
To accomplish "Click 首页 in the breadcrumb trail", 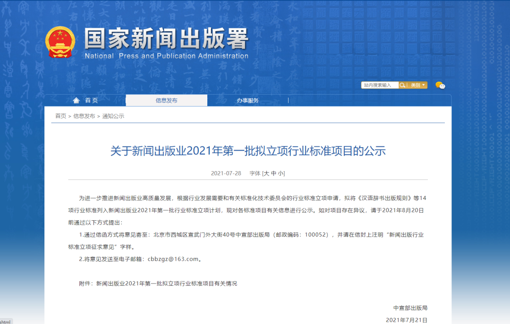I will pos(60,116).
